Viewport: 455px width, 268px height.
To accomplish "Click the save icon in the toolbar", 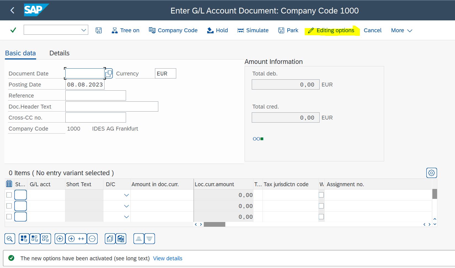I will click(x=98, y=30).
